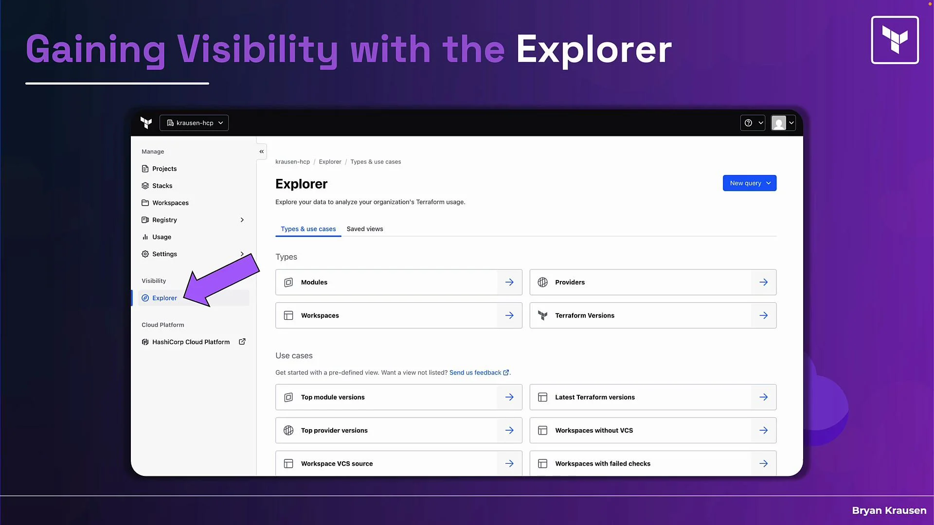Viewport: 934px width, 525px height.
Task: Open Workspaces without VCS via arrow
Action: (763, 430)
